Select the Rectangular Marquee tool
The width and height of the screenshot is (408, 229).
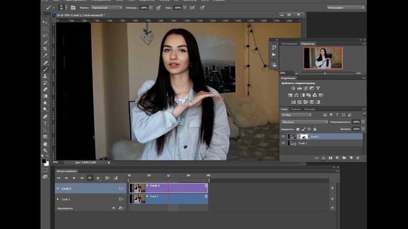pyautogui.click(x=45, y=29)
